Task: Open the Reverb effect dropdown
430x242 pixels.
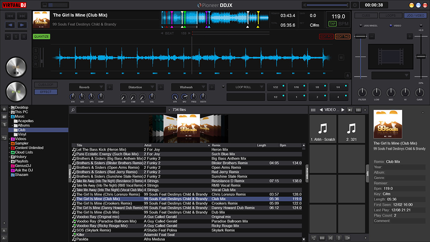Action: pyautogui.click(x=87, y=87)
